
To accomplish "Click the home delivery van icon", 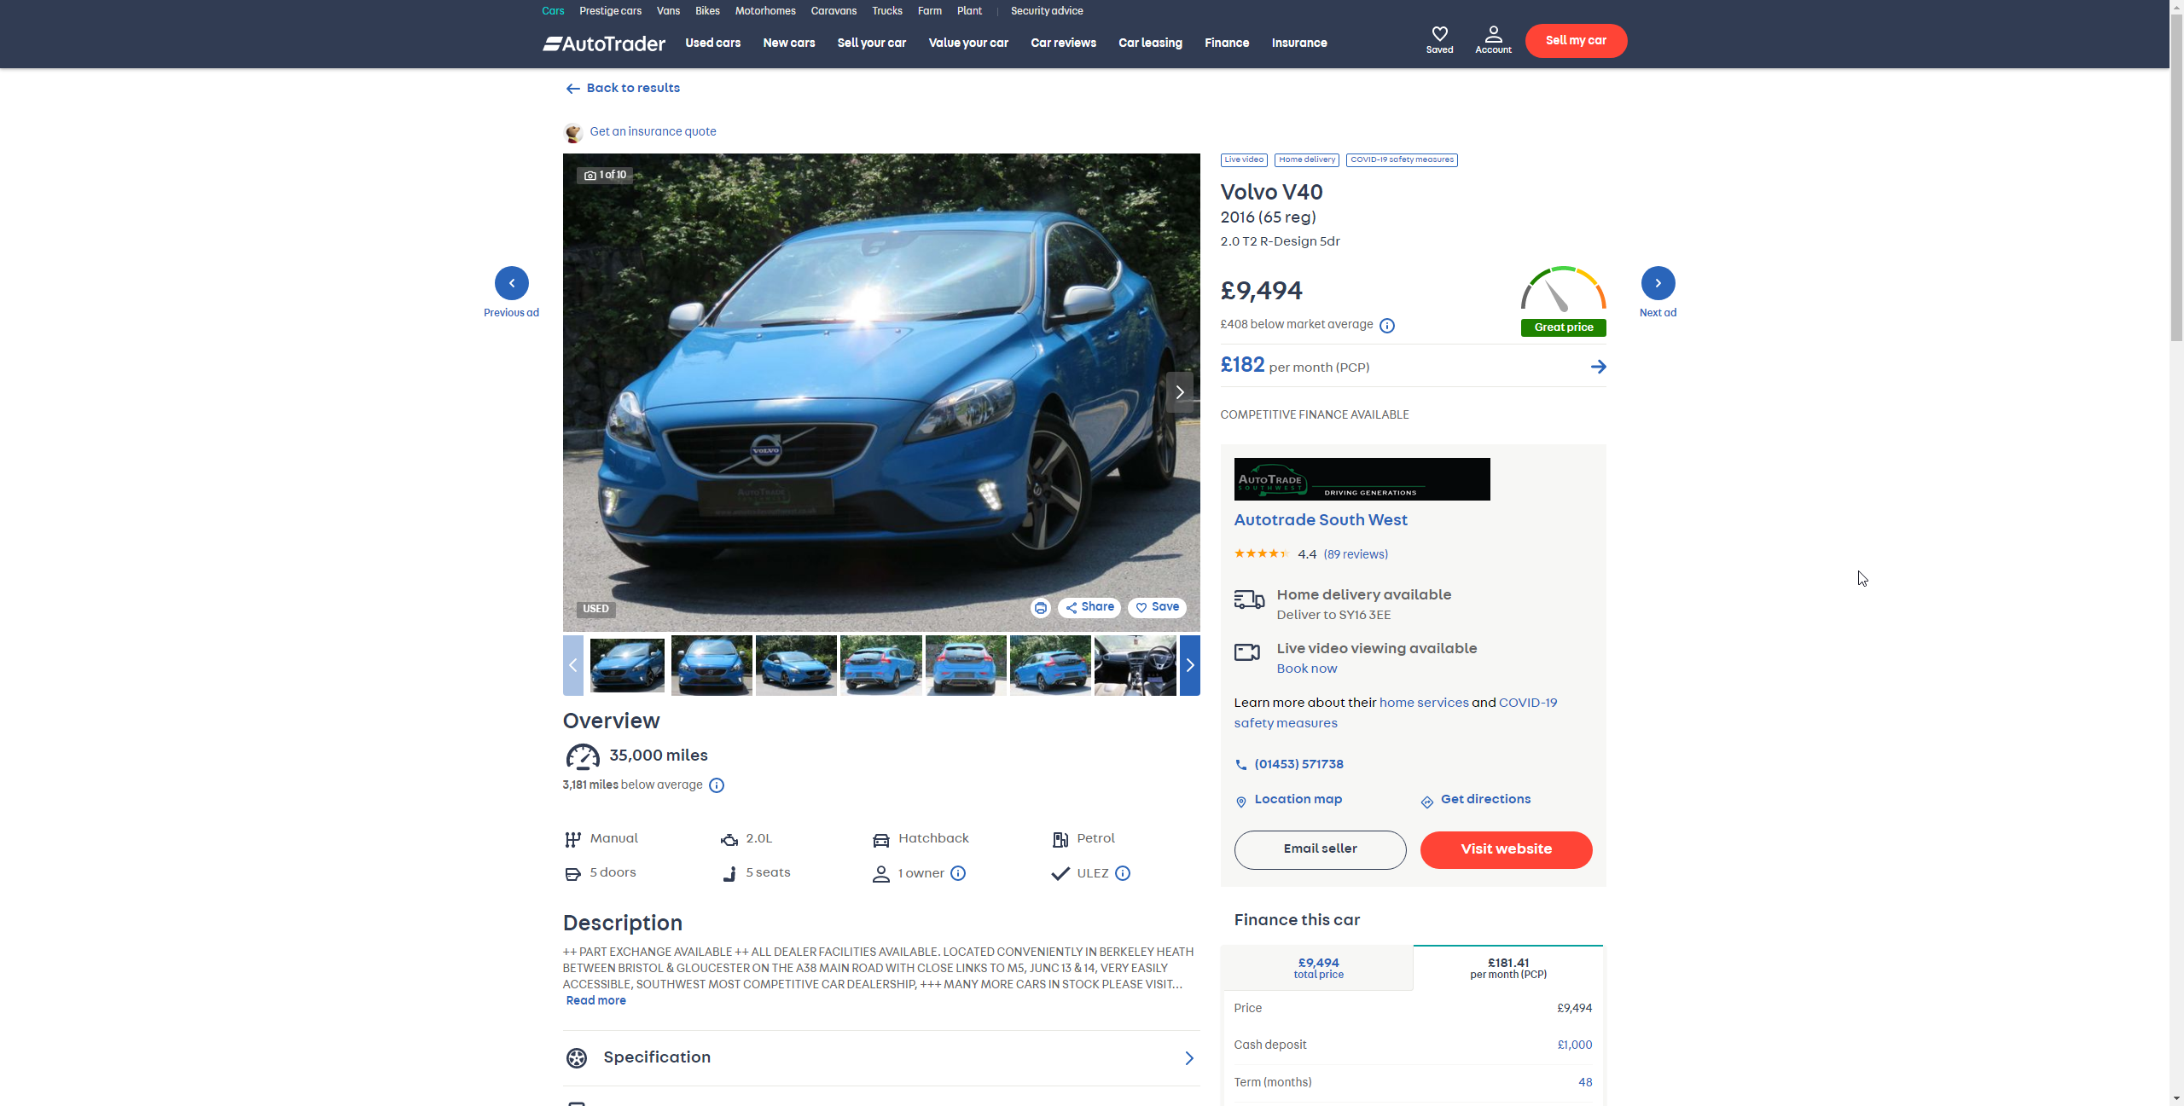I will (1249, 599).
